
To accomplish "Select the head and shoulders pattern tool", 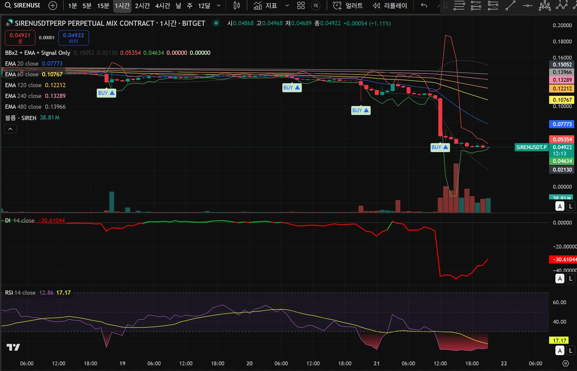I will (545, 5).
